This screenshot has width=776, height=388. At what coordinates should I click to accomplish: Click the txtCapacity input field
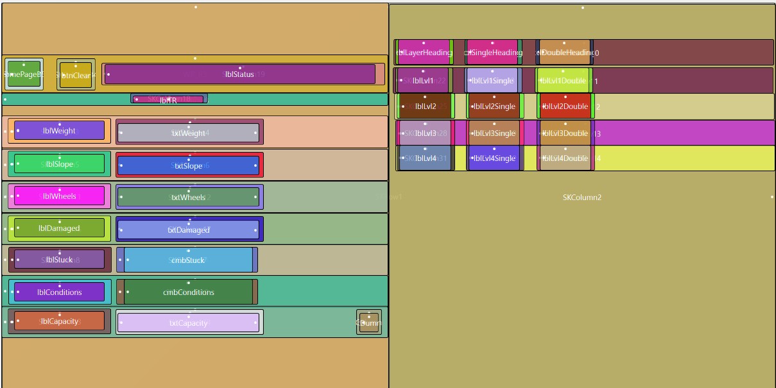pyautogui.click(x=188, y=323)
